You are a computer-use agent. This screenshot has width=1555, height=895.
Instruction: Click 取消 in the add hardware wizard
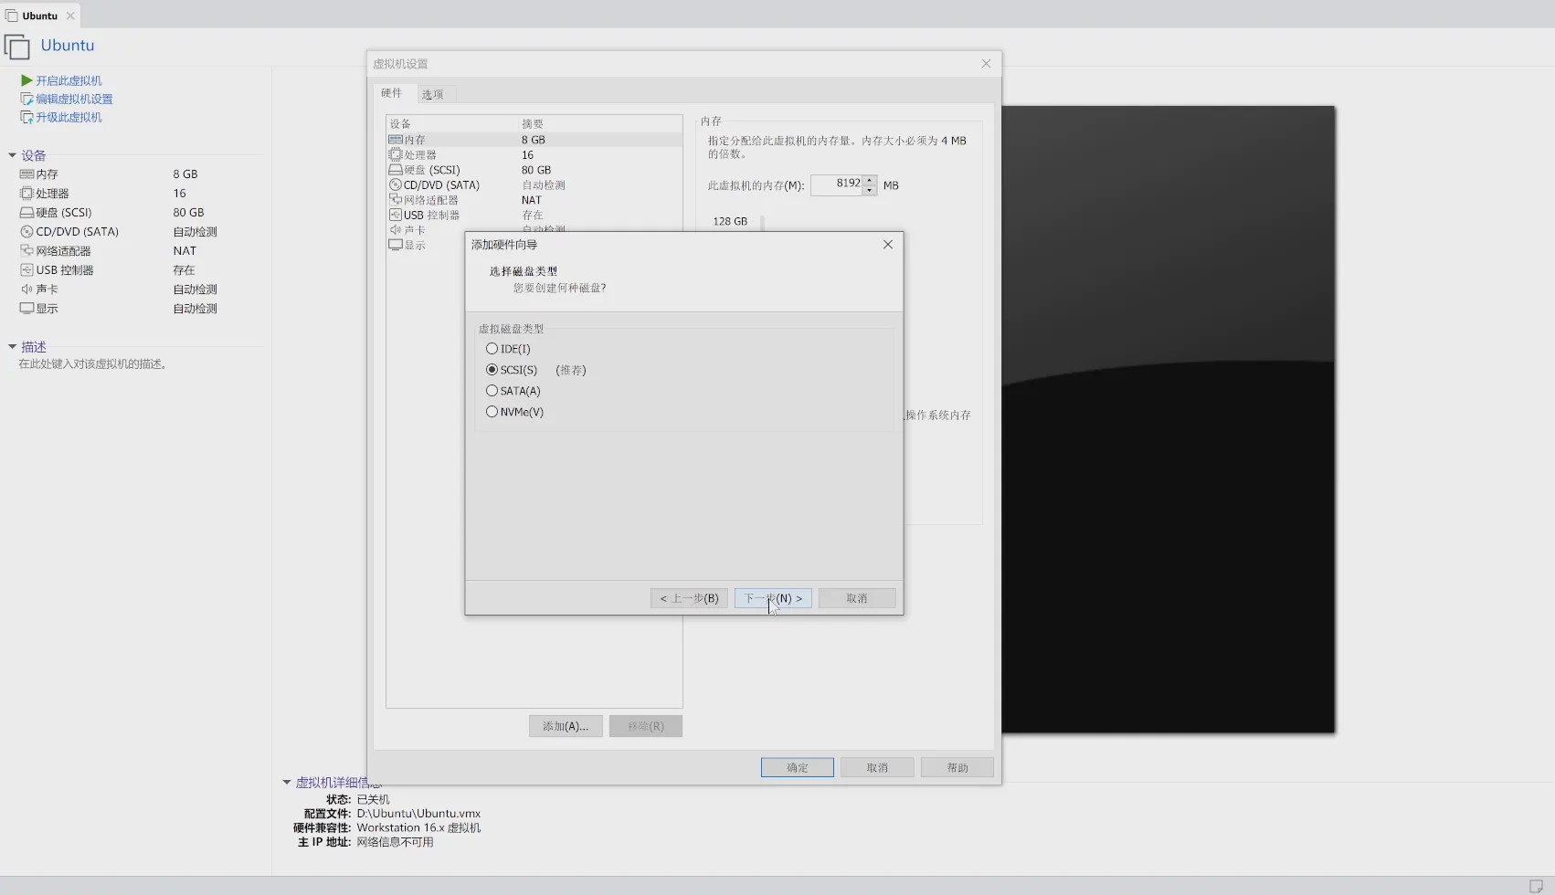[x=856, y=598]
